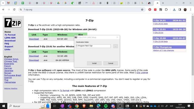Image resolution: width=194 pixels, height=109 pixels.
Task: Open History of 7-zip changes
Action: (x=163, y=51)
